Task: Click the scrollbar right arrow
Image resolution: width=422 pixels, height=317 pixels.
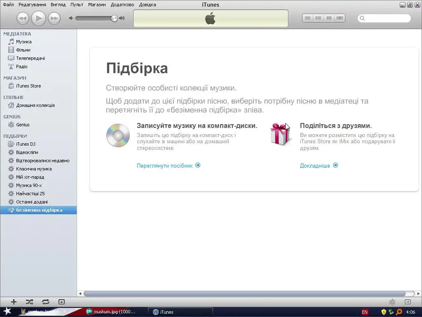Action: pyautogui.click(x=418, y=293)
